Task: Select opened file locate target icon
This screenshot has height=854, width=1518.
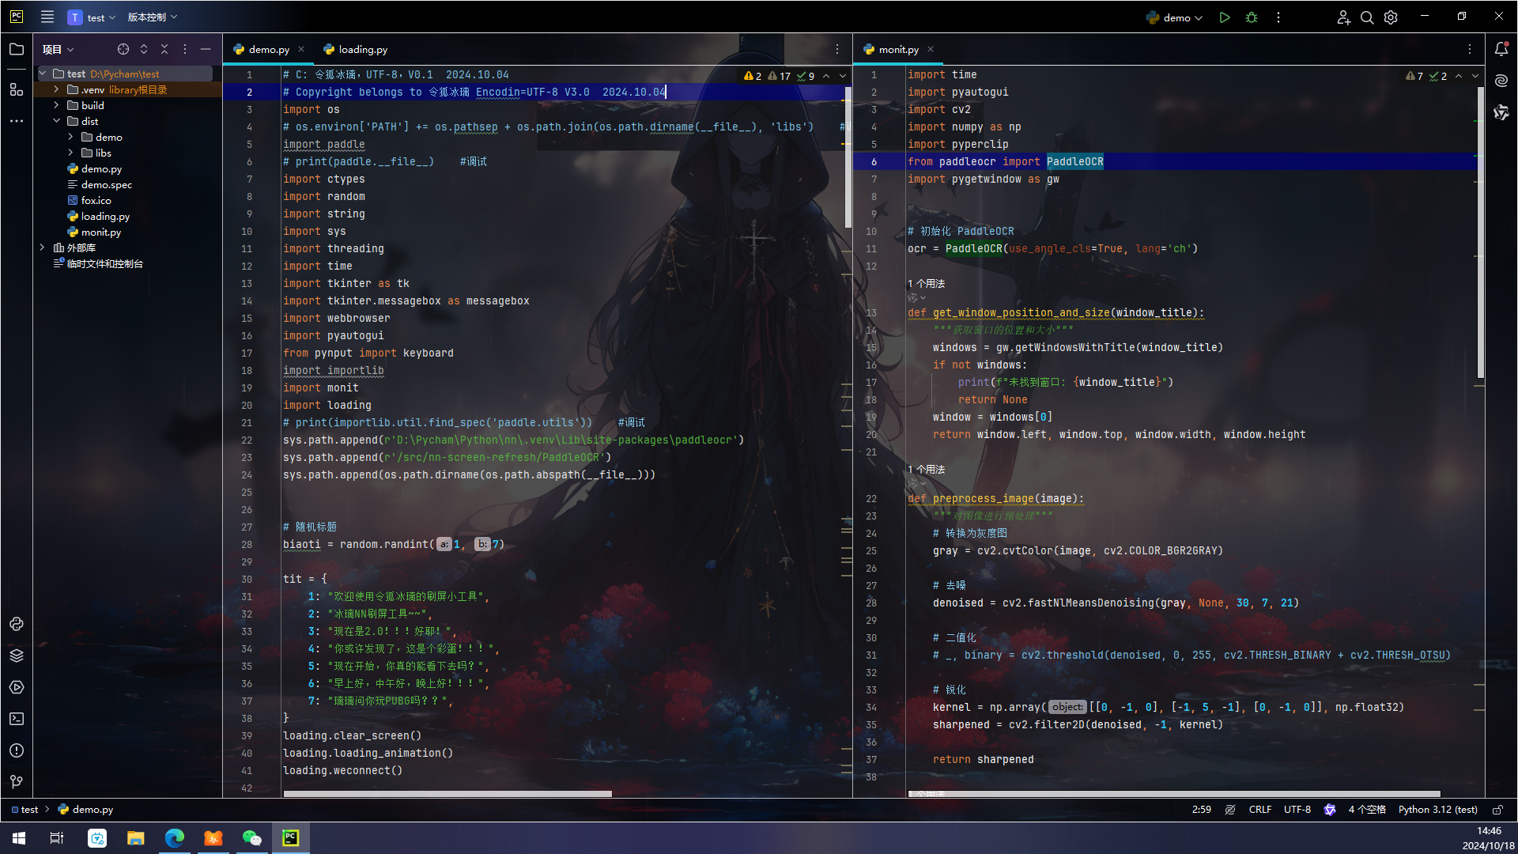Action: (123, 49)
